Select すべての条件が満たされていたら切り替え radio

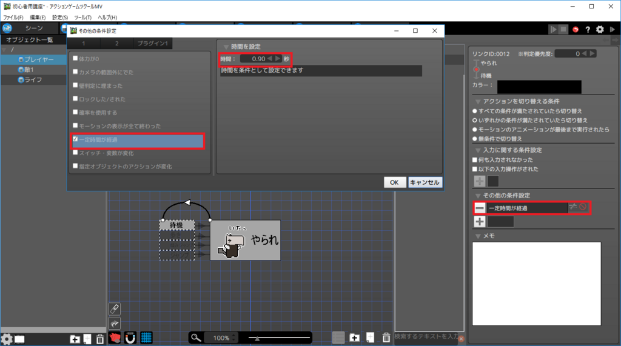[x=475, y=111]
